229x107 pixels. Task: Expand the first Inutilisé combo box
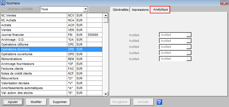coord(189,35)
